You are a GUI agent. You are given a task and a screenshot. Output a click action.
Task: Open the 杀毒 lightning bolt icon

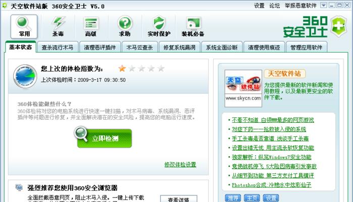(x=58, y=27)
